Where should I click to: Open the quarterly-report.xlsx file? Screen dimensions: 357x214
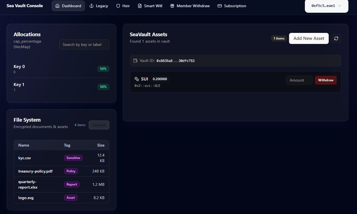pos(28,184)
